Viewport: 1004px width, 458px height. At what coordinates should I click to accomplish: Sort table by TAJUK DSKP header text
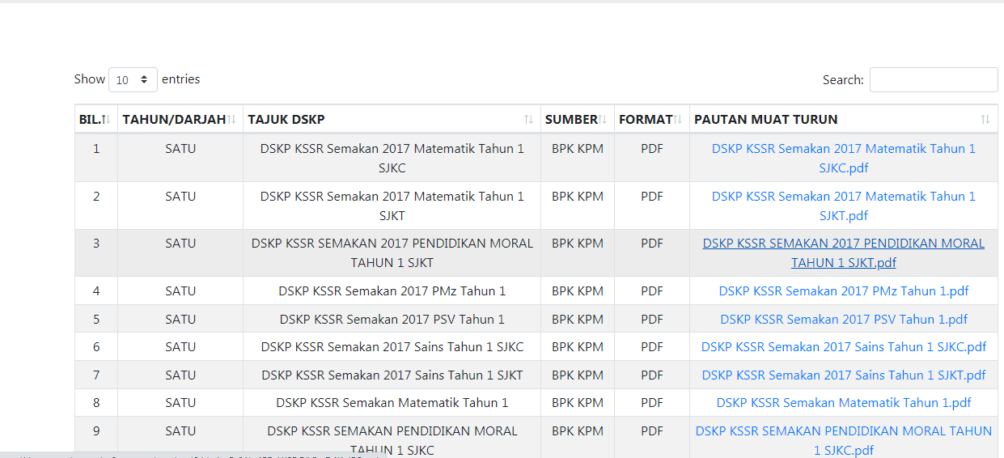click(286, 120)
